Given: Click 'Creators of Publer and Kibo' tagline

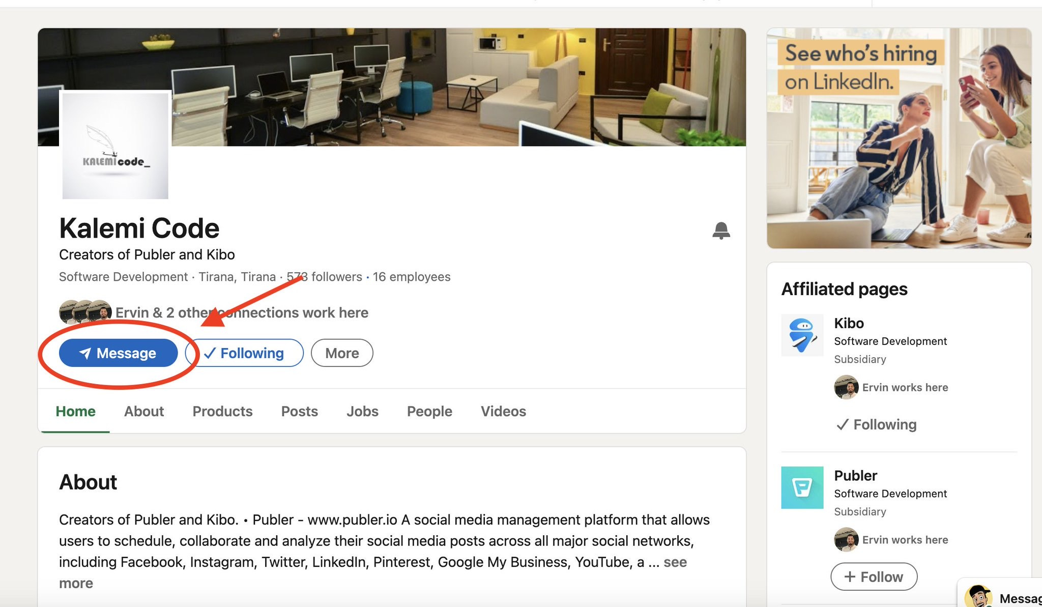Looking at the screenshot, I should point(147,254).
